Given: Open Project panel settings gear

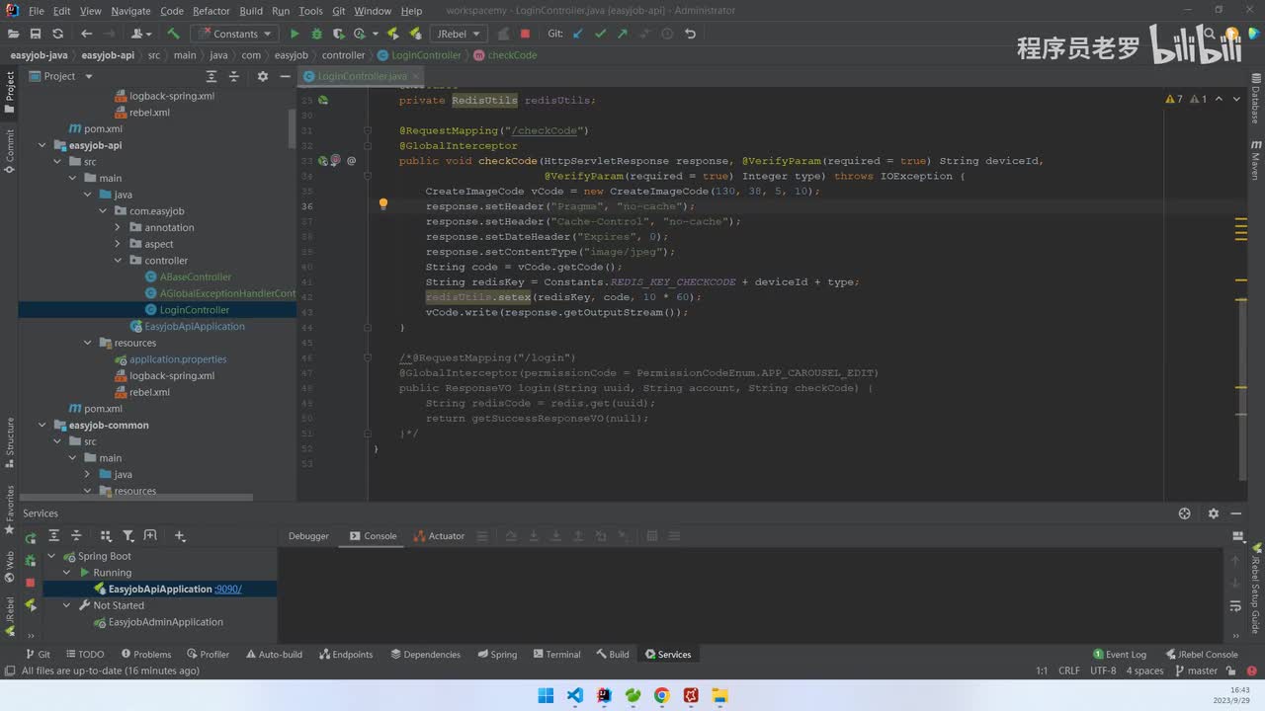Looking at the screenshot, I should (262, 76).
